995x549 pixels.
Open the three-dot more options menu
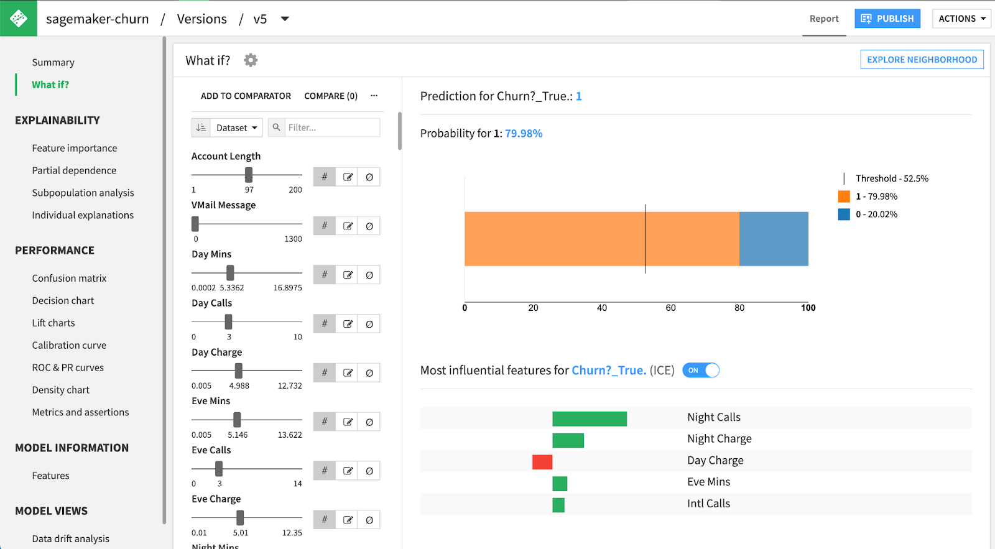pos(374,96)
